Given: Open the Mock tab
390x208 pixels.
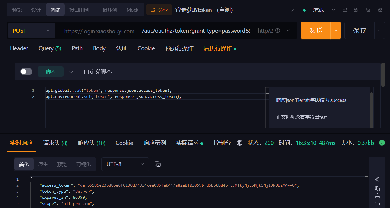Looking at the screenshot, I should (133, 10).
